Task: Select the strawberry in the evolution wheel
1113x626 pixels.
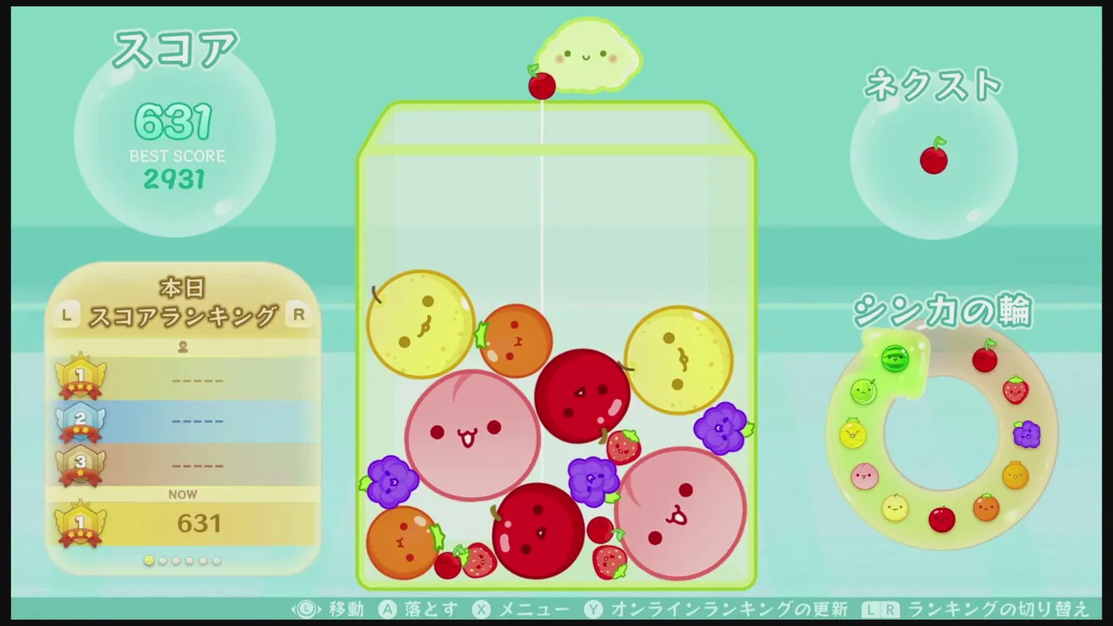Action: 1016,390
